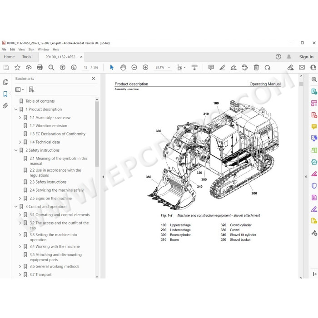Open the page thumbnails panel icon

pos(5,82)
